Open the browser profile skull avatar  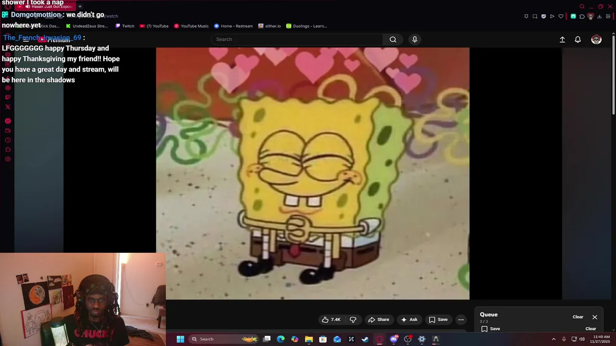(590, 16)
